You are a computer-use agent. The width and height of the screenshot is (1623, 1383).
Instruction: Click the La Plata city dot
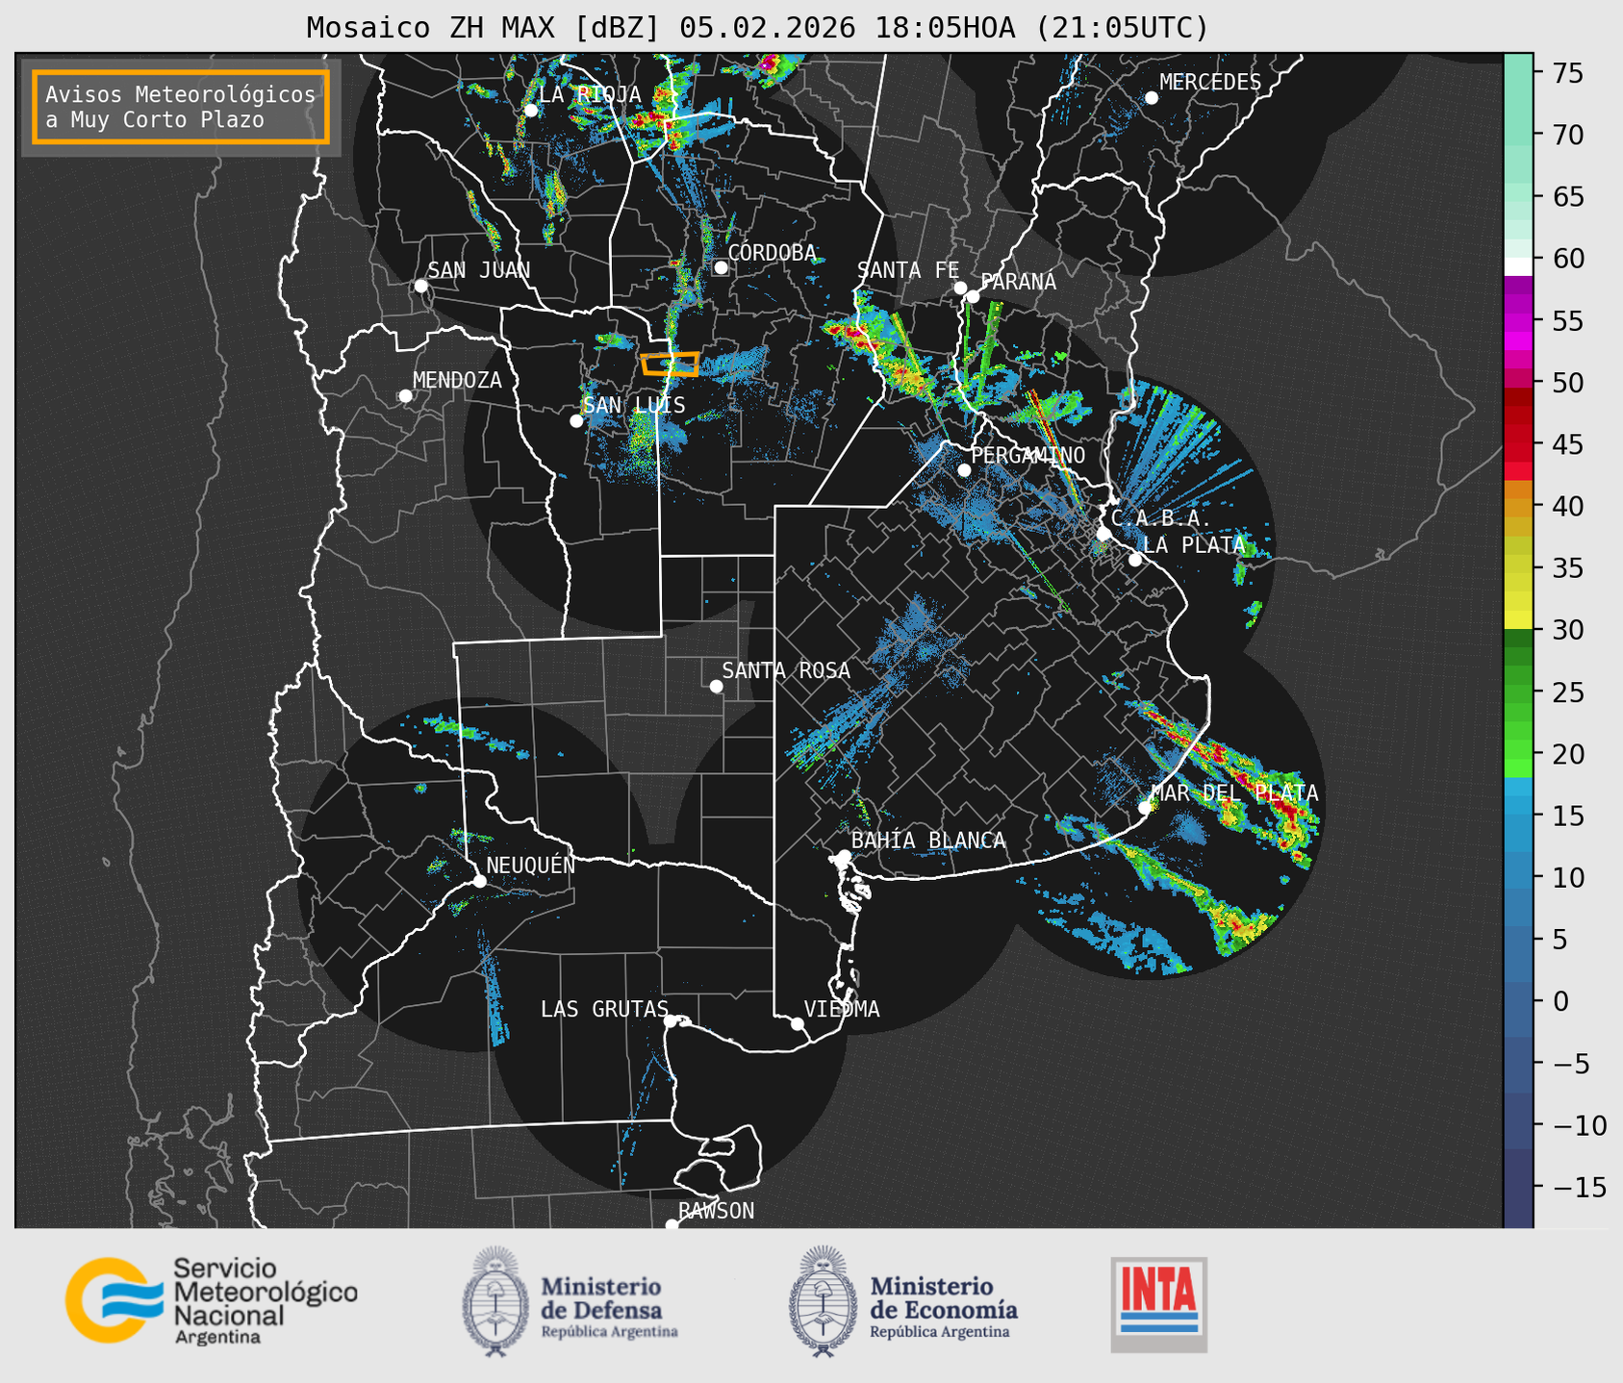click(1135, 560)
